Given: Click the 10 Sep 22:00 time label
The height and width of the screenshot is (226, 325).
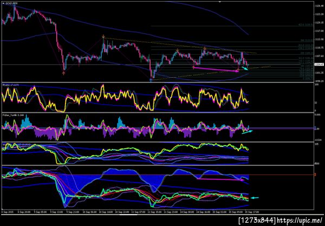Looking at the screenshot, I should pos(121,212).
